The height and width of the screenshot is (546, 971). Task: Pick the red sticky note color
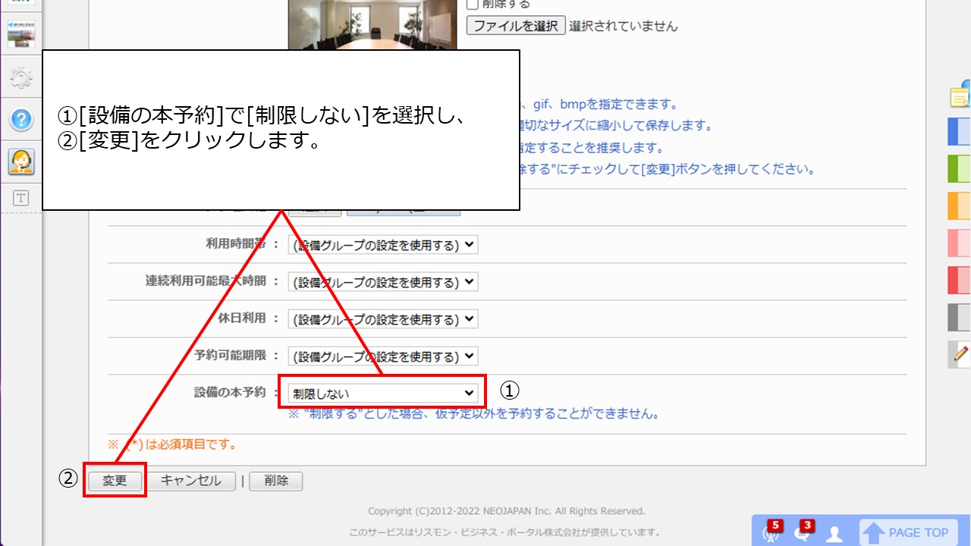[960, 280]
